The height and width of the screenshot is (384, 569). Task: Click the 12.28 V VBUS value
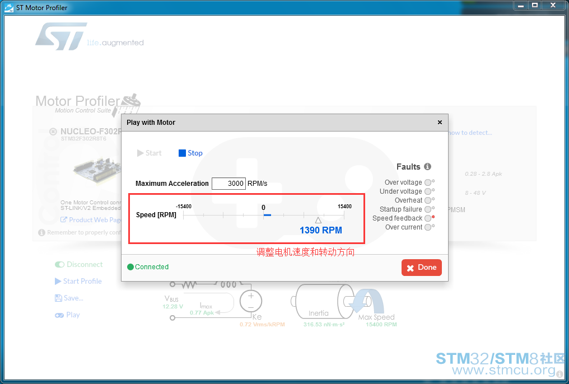172,307
